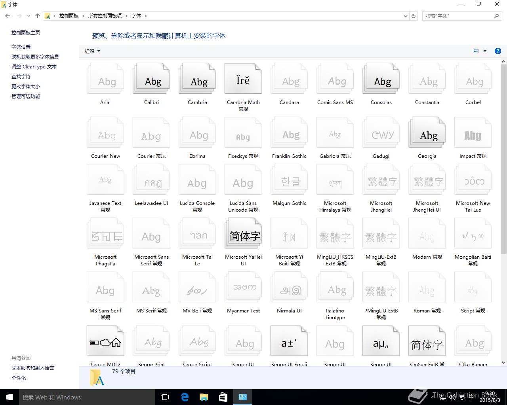
Task: Expand the chevron after 字体 breadcrumb
Action: 146,16
